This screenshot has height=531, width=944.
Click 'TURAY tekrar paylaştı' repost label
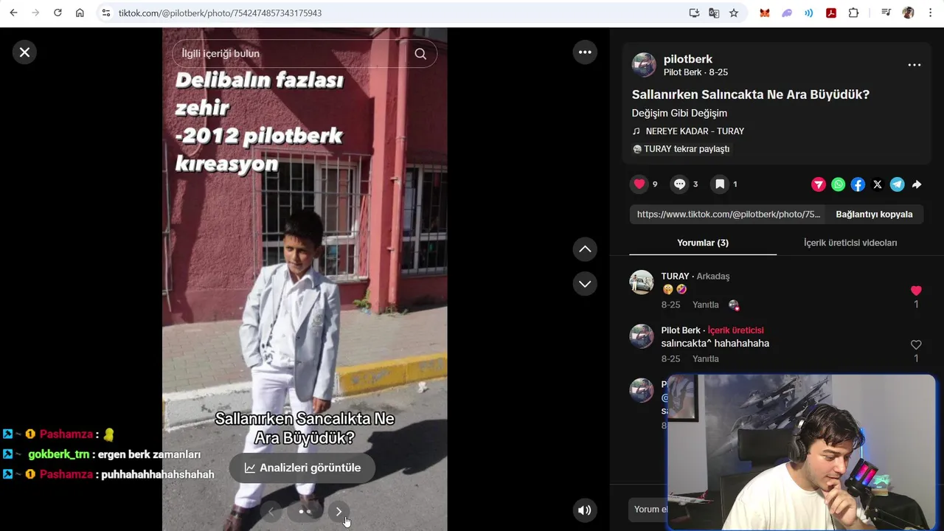pos(681,149)
